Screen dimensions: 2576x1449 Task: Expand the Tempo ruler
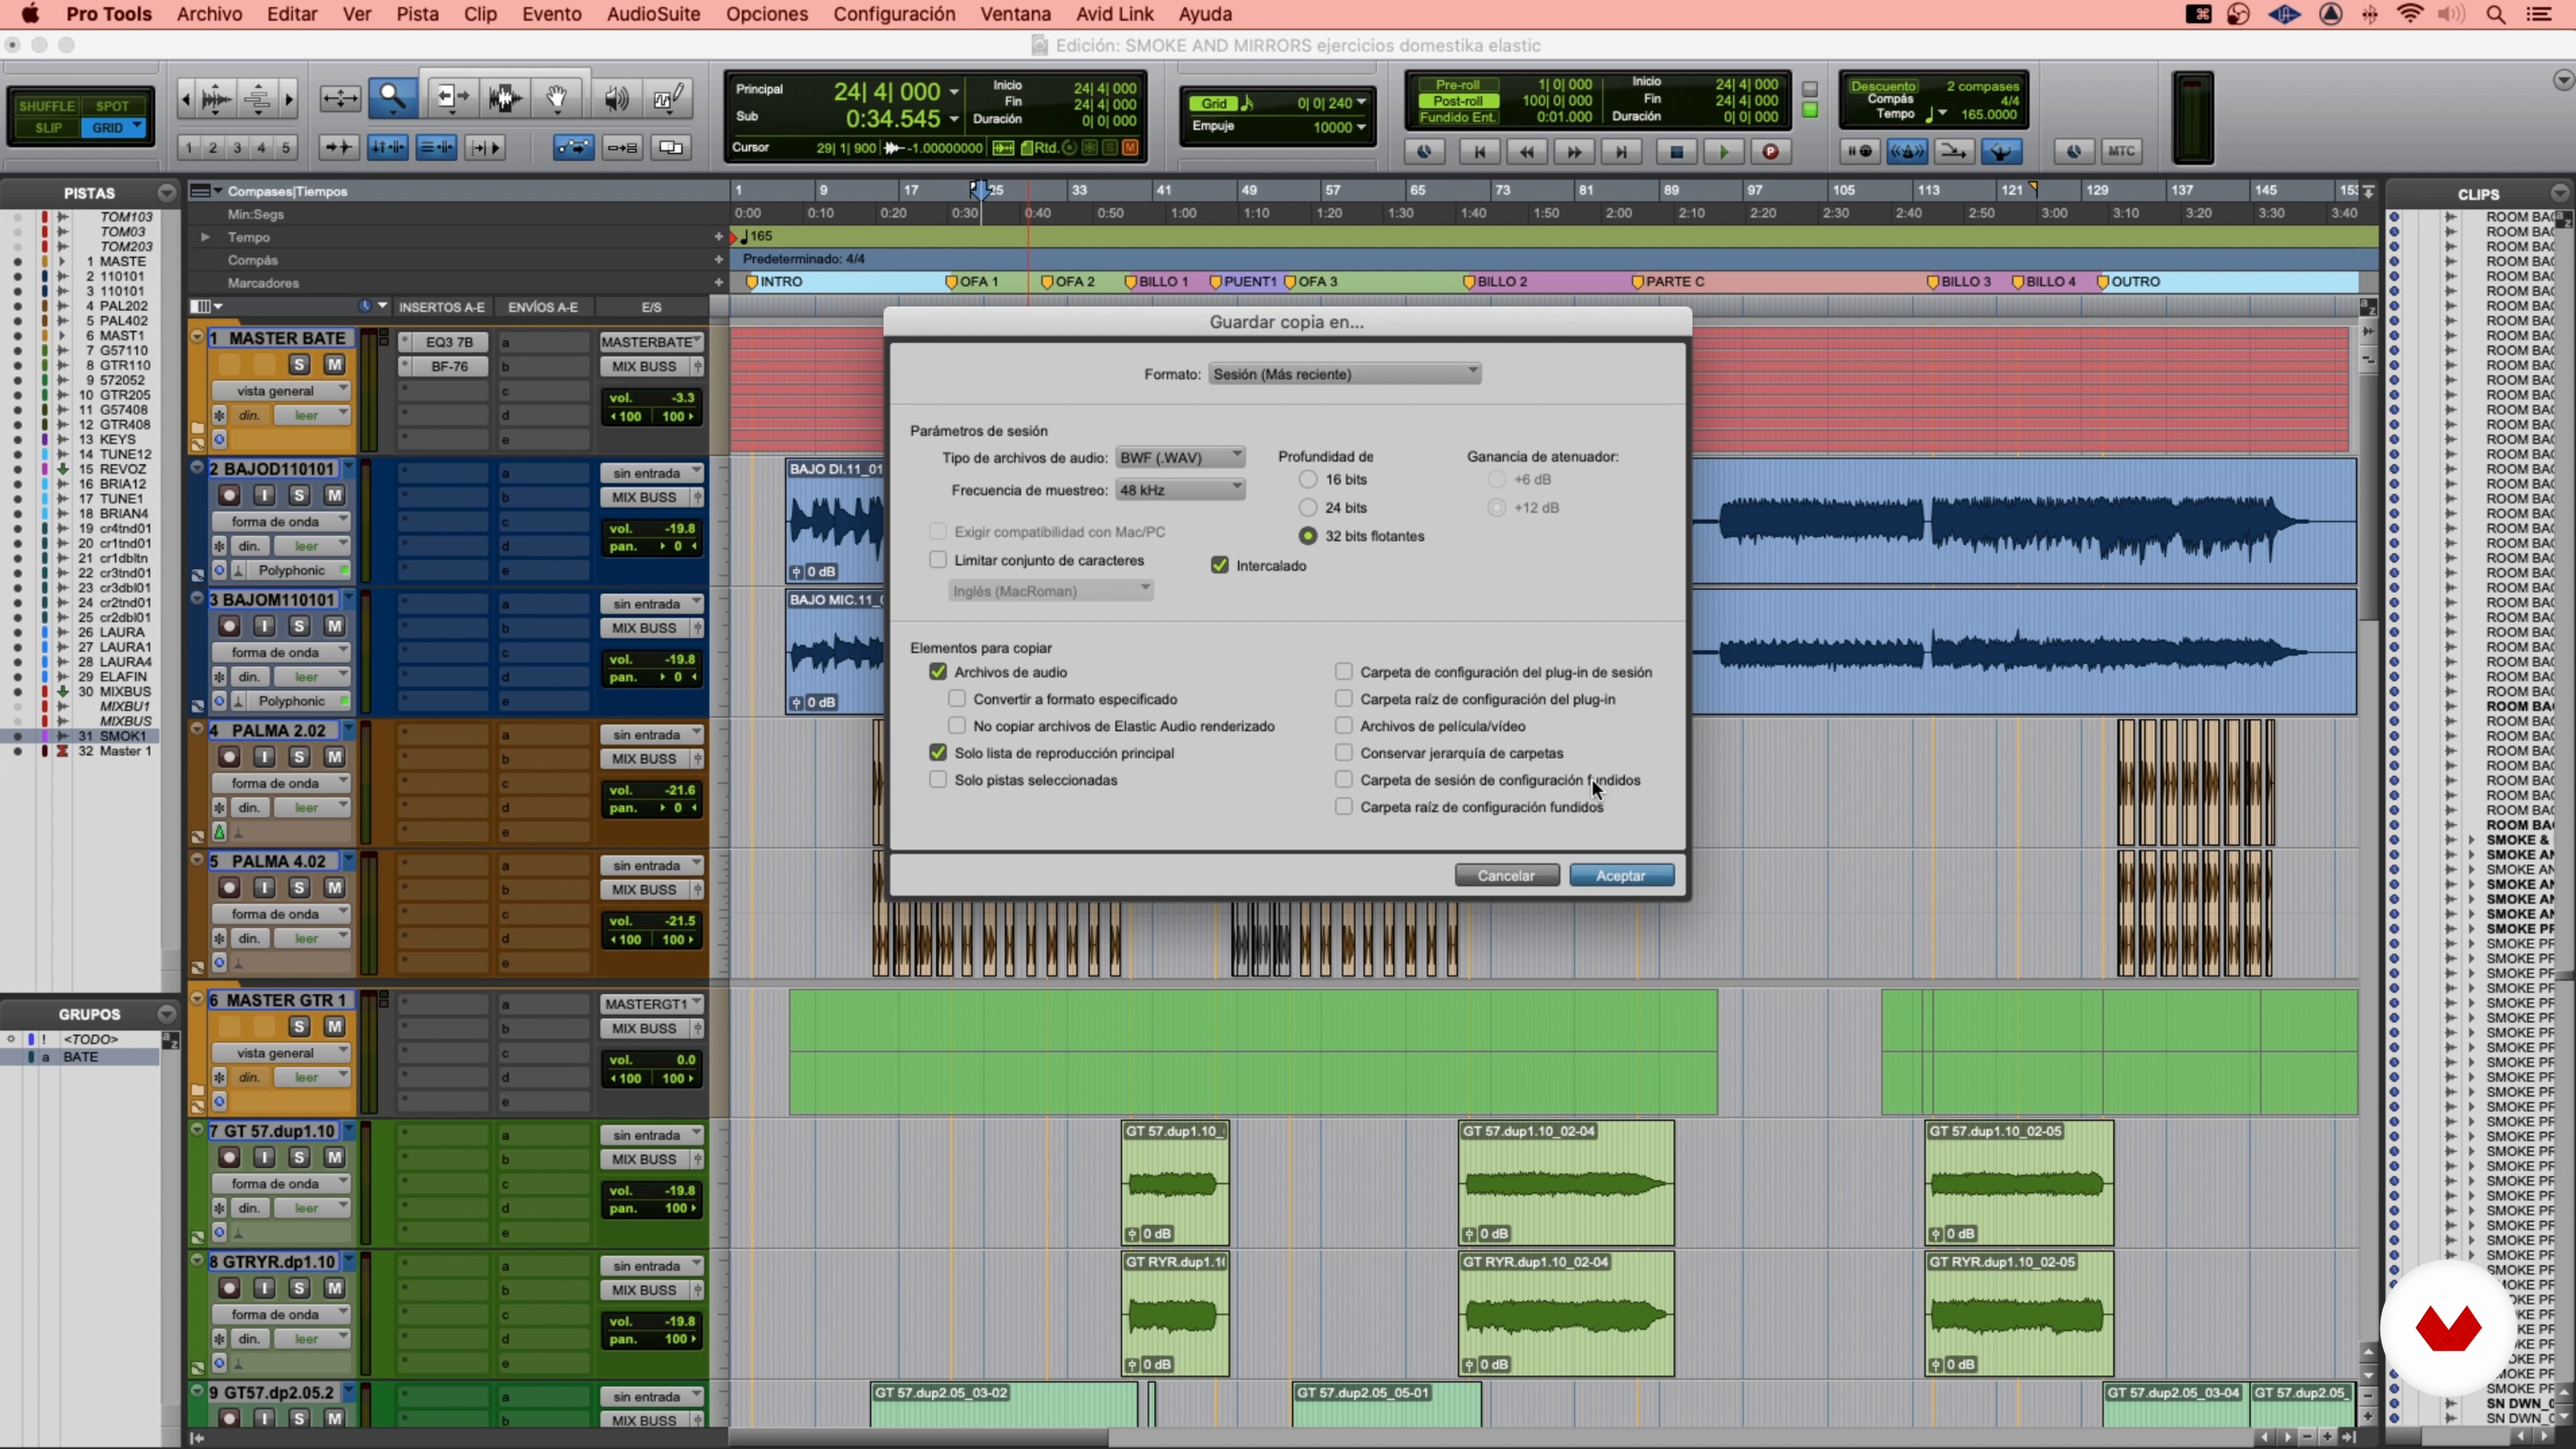pyautogui.click(x=205, y=237)
